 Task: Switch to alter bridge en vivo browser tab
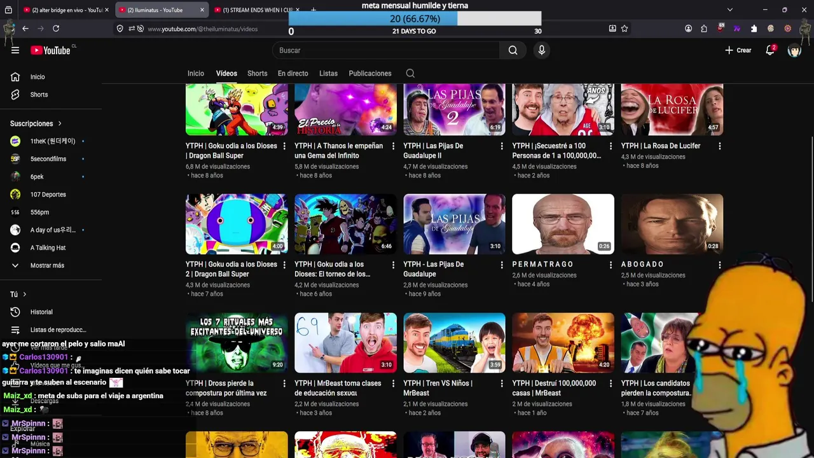click(x=65, y=10)
